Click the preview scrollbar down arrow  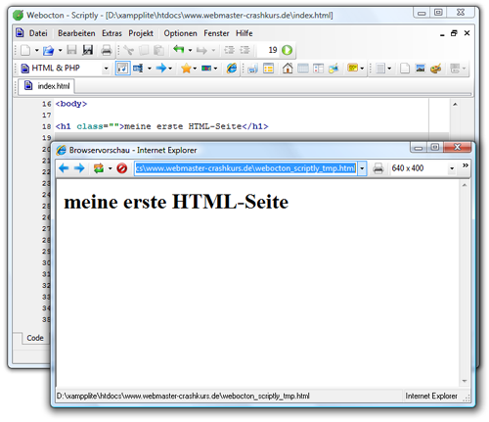(x=465, y=381)
